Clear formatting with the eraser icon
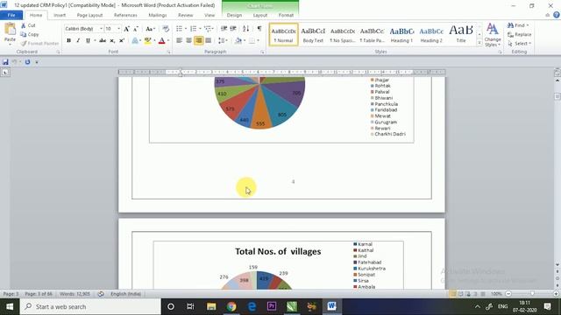 pyautogui.click(x=166, y=29)
